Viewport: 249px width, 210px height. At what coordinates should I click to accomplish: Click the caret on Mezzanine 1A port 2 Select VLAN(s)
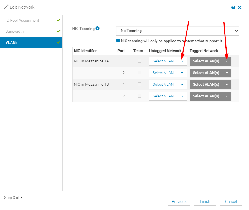pyautogui.click(x=227, y=73)
